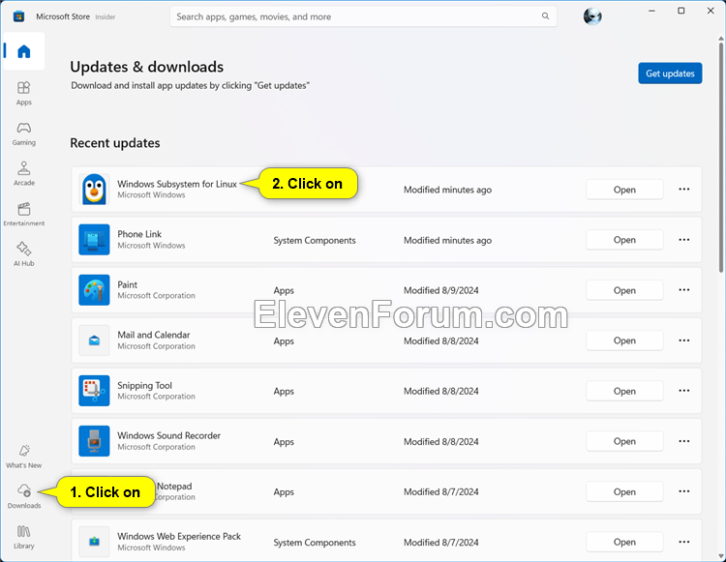Viewport: 726px width, 562px height.
Task: Open more options for Windows Sound Recorder
Action: click(683, 441)
